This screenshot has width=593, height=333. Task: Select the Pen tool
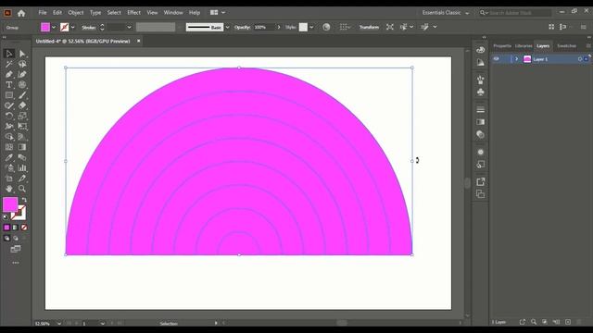[9, 74]
